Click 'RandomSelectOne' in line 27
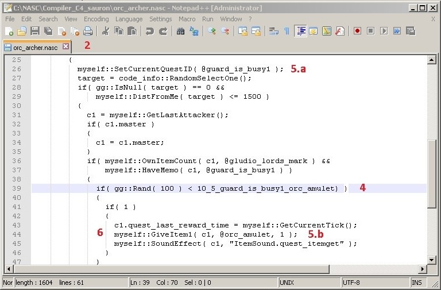The width and height of the screenshot is (441, 290). [x=204, y=78]
